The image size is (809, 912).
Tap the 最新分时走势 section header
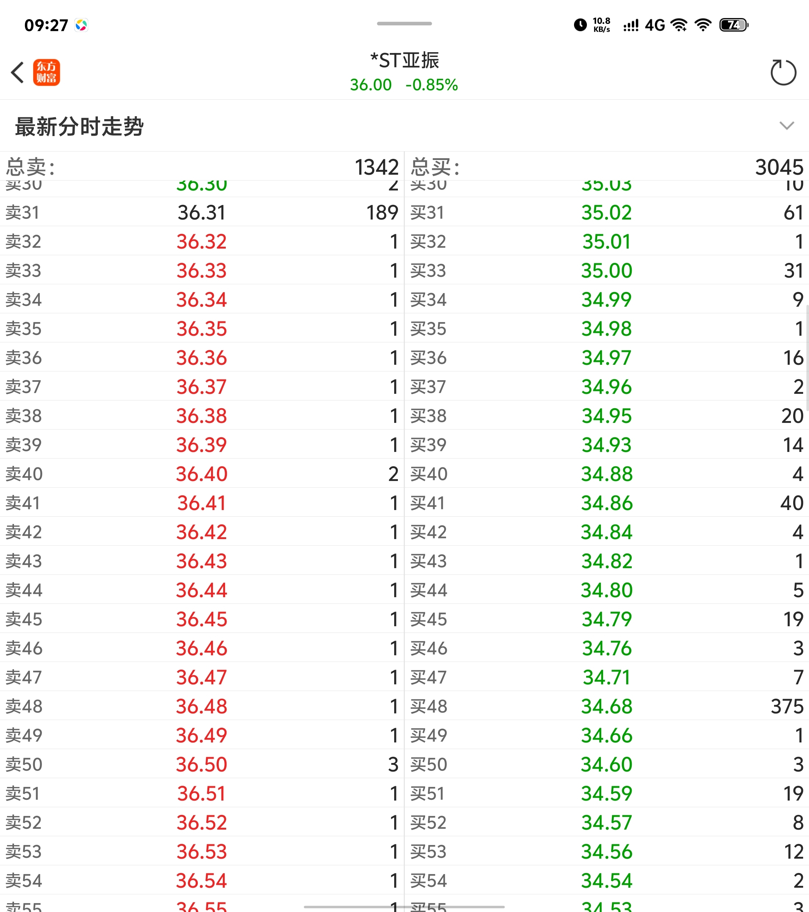pos(79,127)
